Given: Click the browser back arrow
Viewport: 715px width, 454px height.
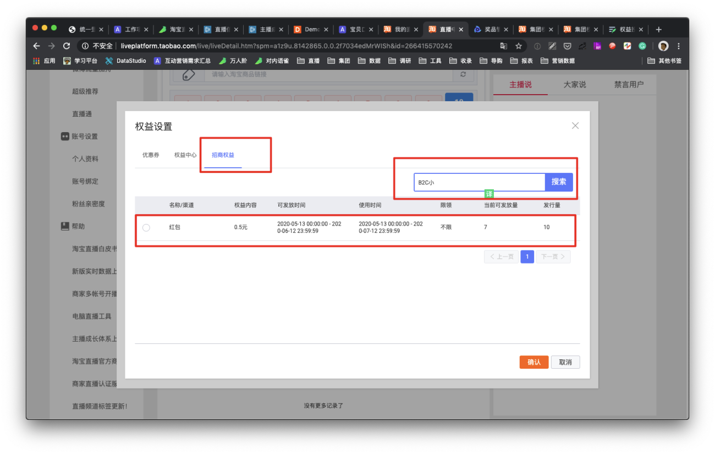Looking at the screenshot, I should point(36,46).
